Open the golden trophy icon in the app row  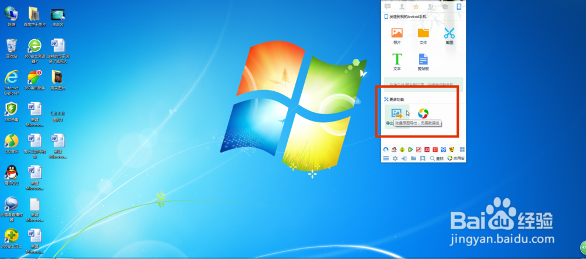(451, 150)
